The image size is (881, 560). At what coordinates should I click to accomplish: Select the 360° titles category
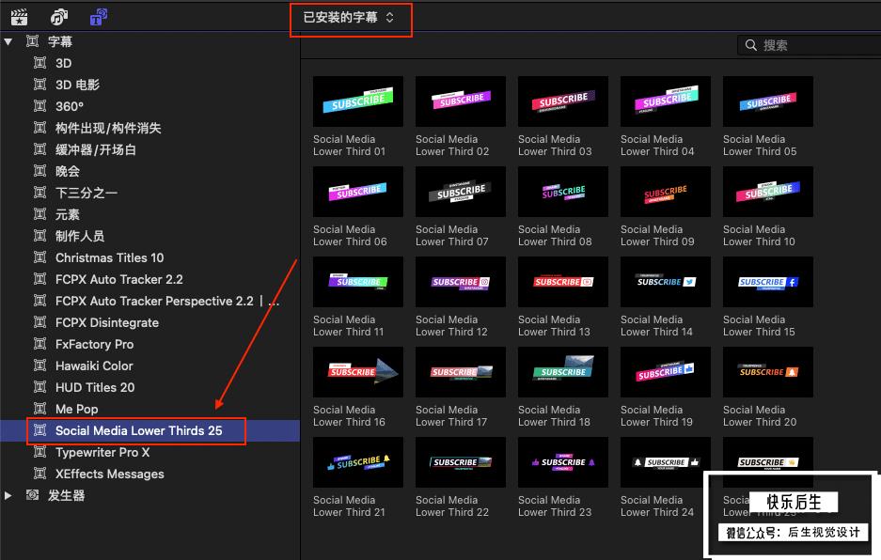(x=70, y=106)
